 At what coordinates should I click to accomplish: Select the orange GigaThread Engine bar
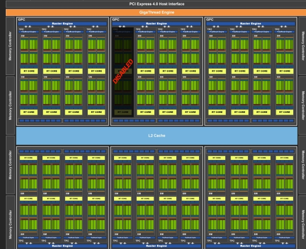coord(156,12)
